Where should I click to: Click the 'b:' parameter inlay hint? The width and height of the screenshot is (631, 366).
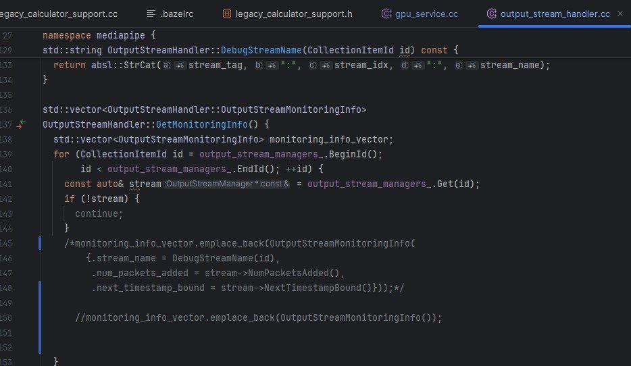coord(259,65)
